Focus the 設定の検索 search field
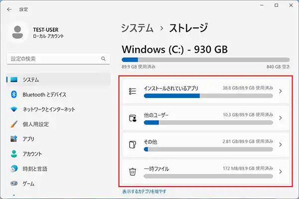 point(58,59)
